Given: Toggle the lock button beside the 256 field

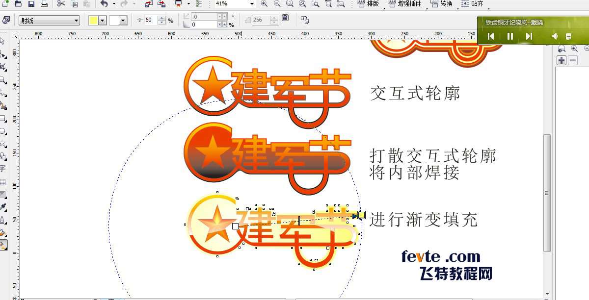Looking at the screenshot, I should tap(285, 18).
